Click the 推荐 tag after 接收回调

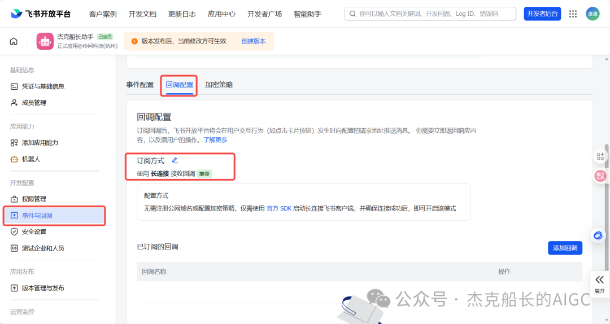[204, 174]
